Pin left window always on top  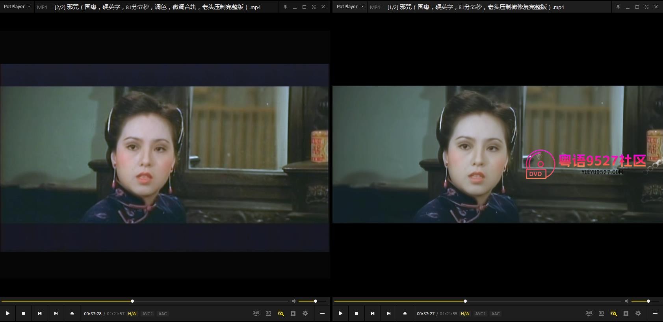[x=285, y=7]
